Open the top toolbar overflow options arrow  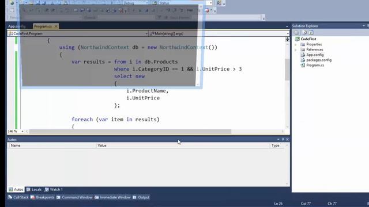coord(224,3)
